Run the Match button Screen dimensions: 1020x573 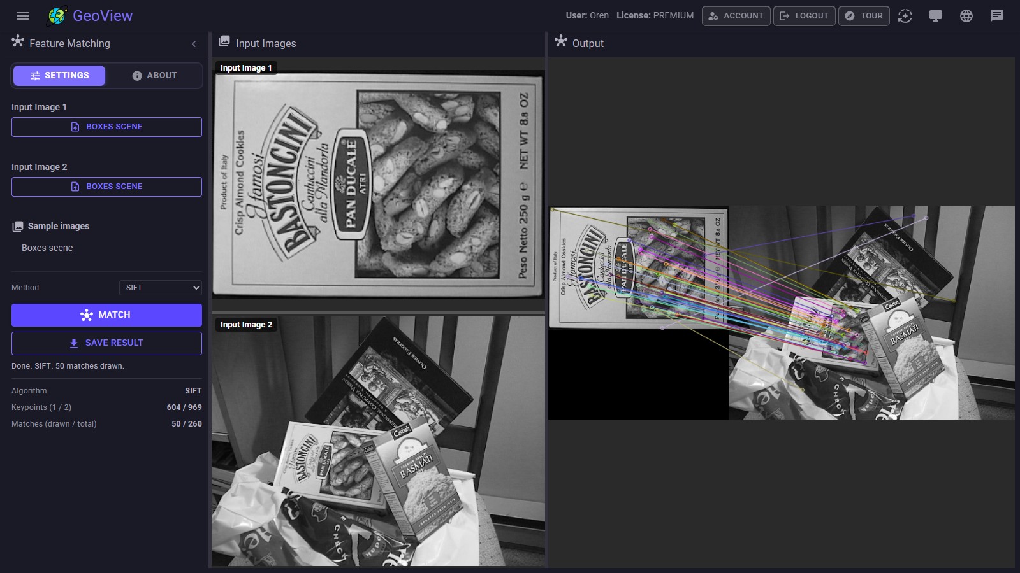click(106, 315)
